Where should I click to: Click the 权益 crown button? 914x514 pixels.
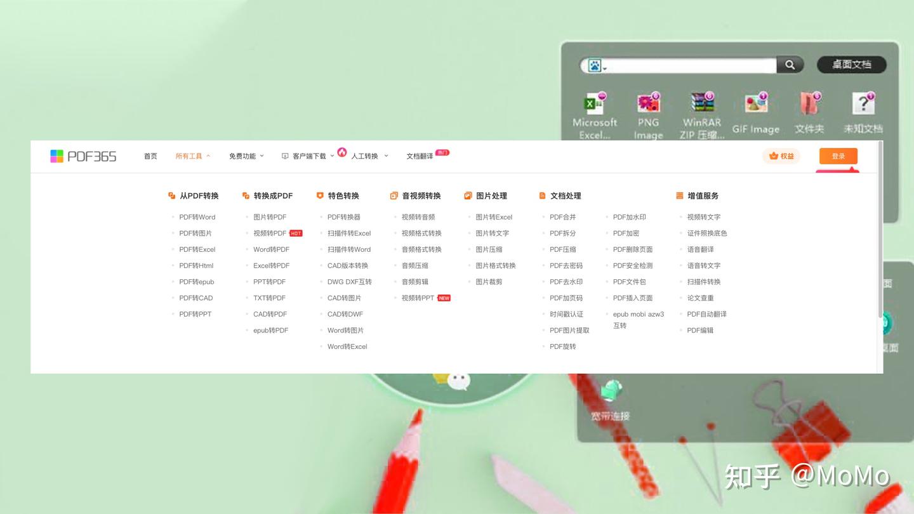781,156
